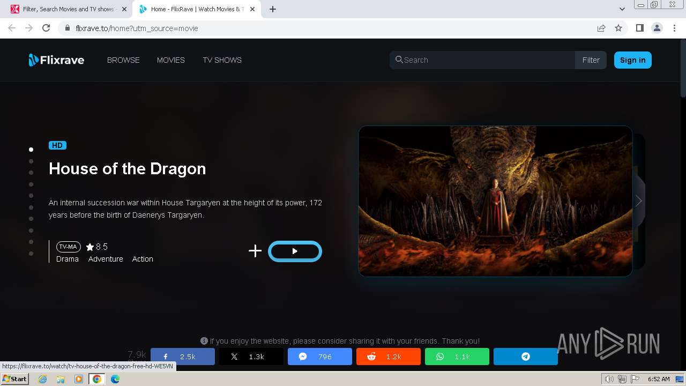
Task: Select the seventh slider dot
Action: [x=31, y=219]
